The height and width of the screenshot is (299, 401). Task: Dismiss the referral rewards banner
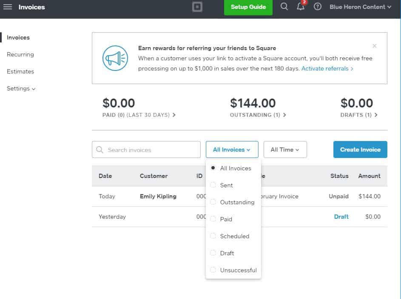[x=374, y=46]
